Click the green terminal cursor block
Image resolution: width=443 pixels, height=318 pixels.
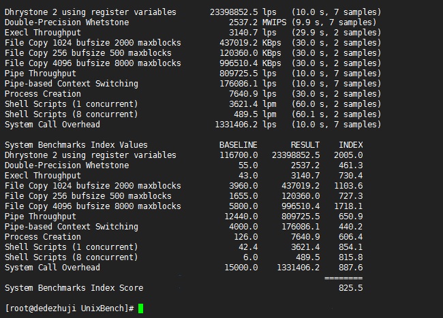coord(140,308)
